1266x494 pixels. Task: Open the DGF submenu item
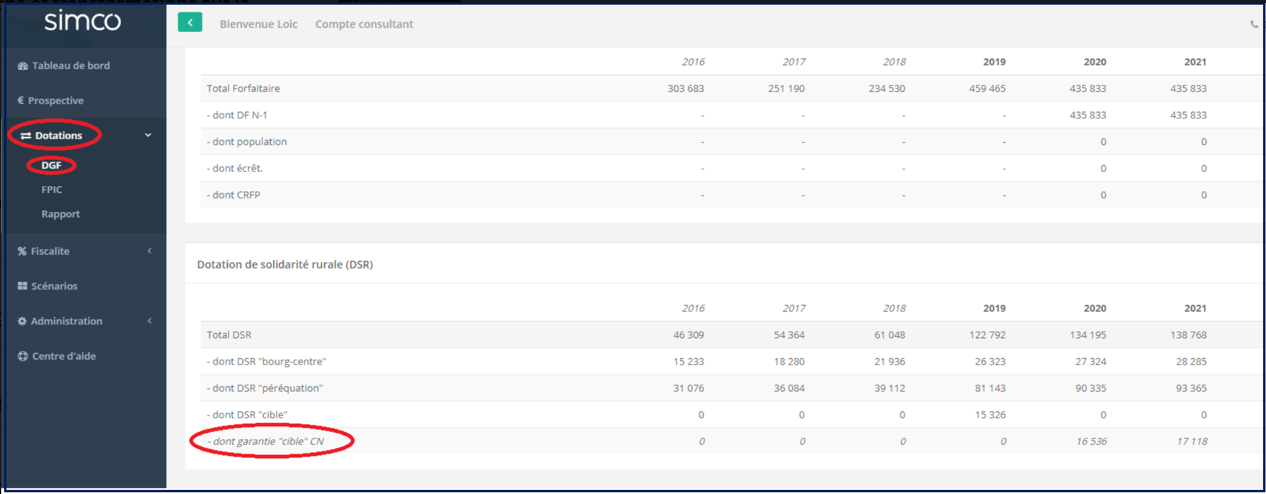(x=52, y=166)
